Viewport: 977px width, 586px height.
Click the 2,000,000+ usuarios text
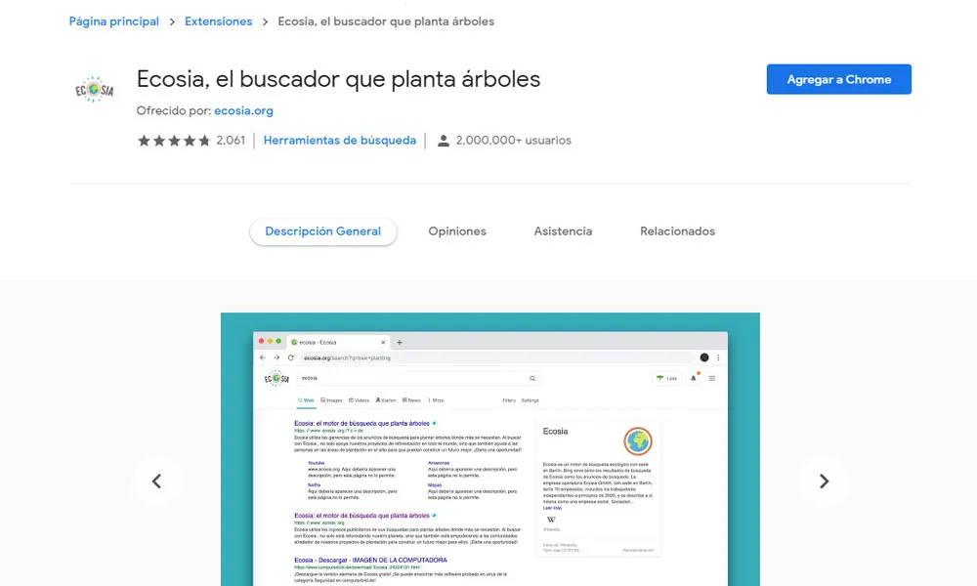pos(514,140)
